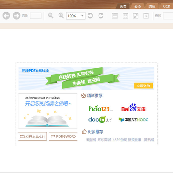Open the hao123 site logo
The width and height of the screenshot is (173, 173).
[101, 109]
